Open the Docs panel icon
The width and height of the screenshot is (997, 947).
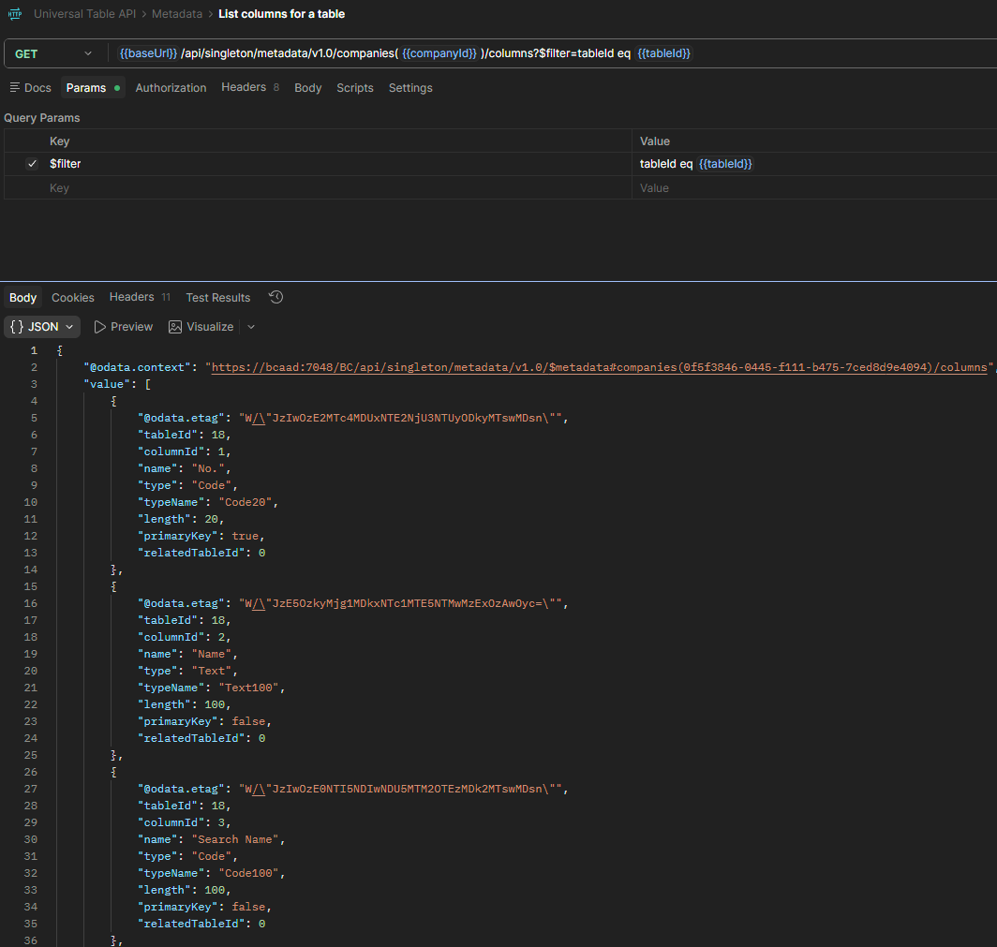(15, 87)
